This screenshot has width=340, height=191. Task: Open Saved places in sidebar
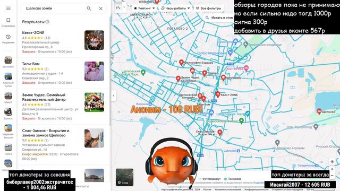(8, 22)
